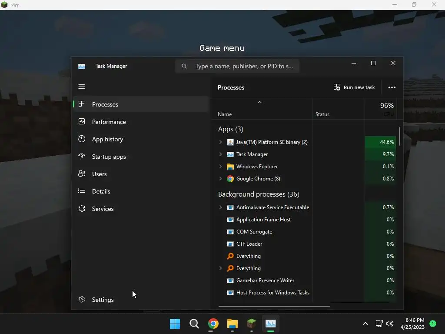Click the Details list icon
Viewport: 445px width, 334px height.
[x=81, y=191]
